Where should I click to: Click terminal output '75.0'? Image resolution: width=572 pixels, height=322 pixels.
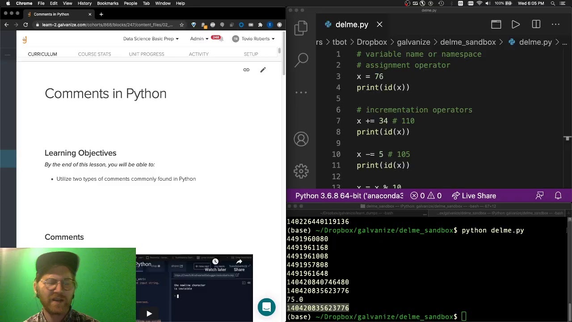(x=295, y=300)
